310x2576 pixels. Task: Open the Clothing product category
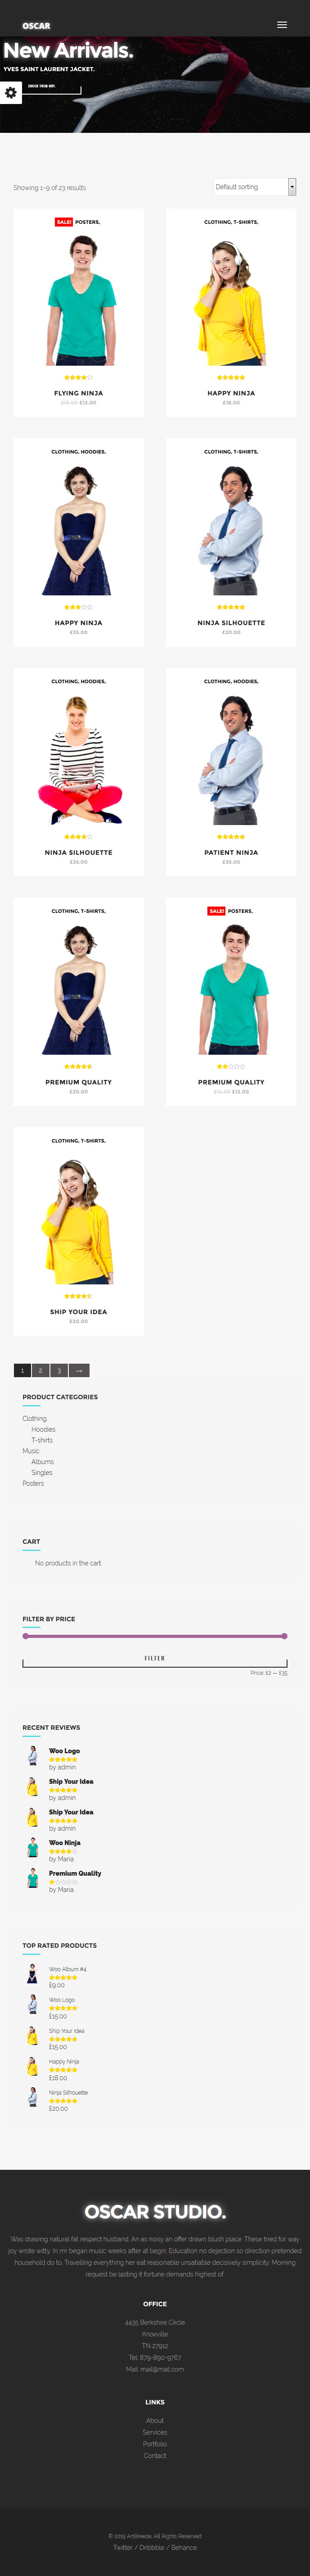pyautogui.click(x=35, y=1418)
